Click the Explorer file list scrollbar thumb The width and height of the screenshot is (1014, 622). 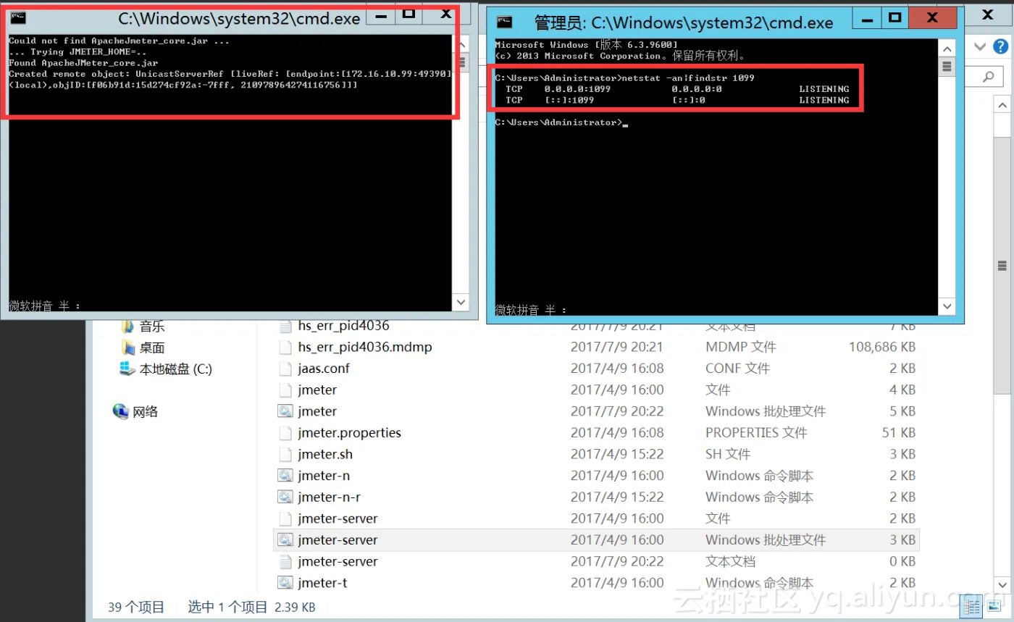coord(1002,265)
